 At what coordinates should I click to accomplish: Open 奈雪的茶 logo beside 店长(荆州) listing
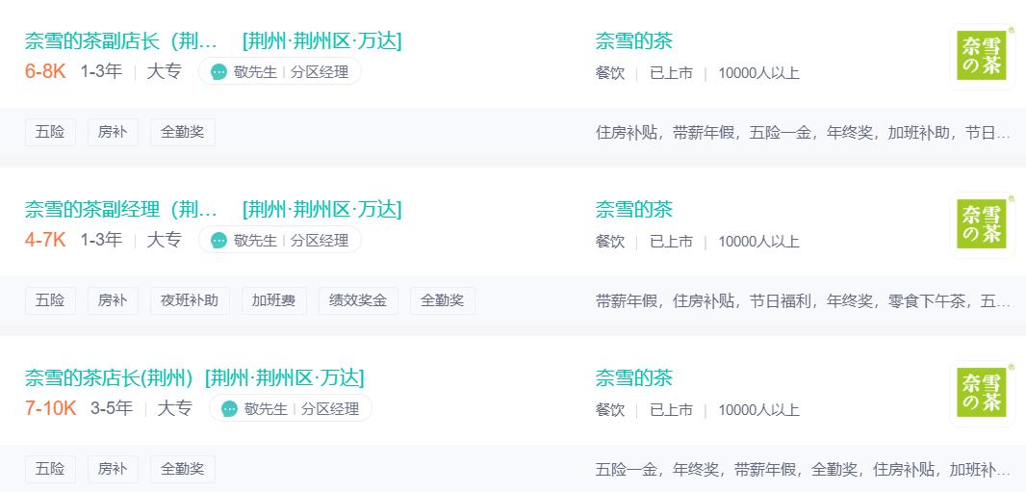pos(982,393)
